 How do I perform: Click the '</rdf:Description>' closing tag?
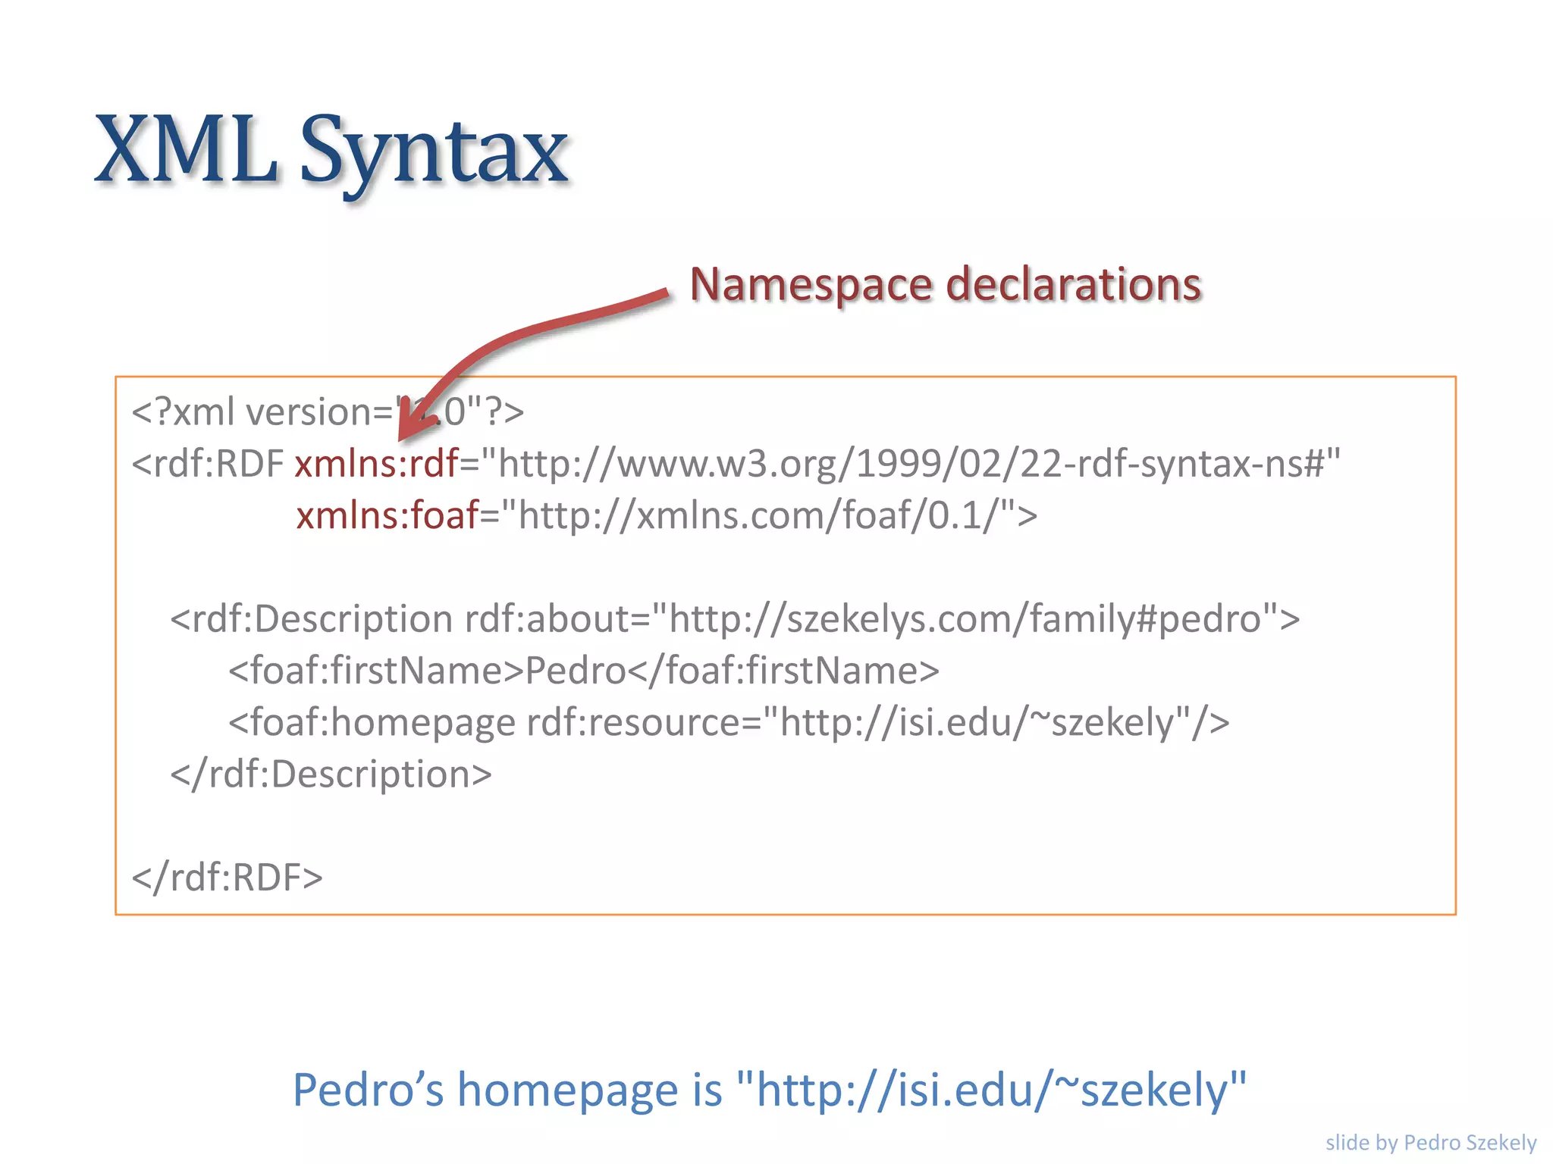point(331,774)
